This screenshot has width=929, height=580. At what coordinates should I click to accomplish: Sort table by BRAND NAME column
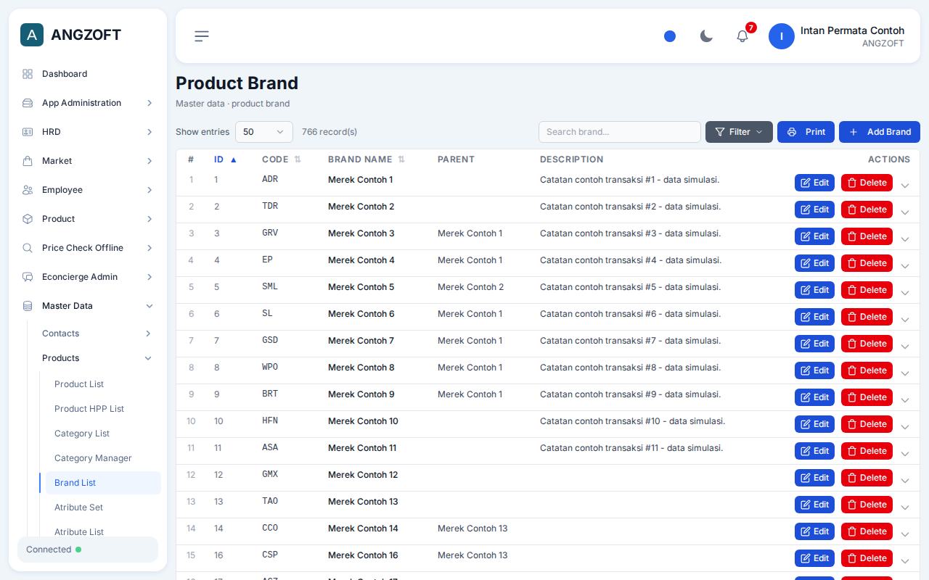[367, 159]
